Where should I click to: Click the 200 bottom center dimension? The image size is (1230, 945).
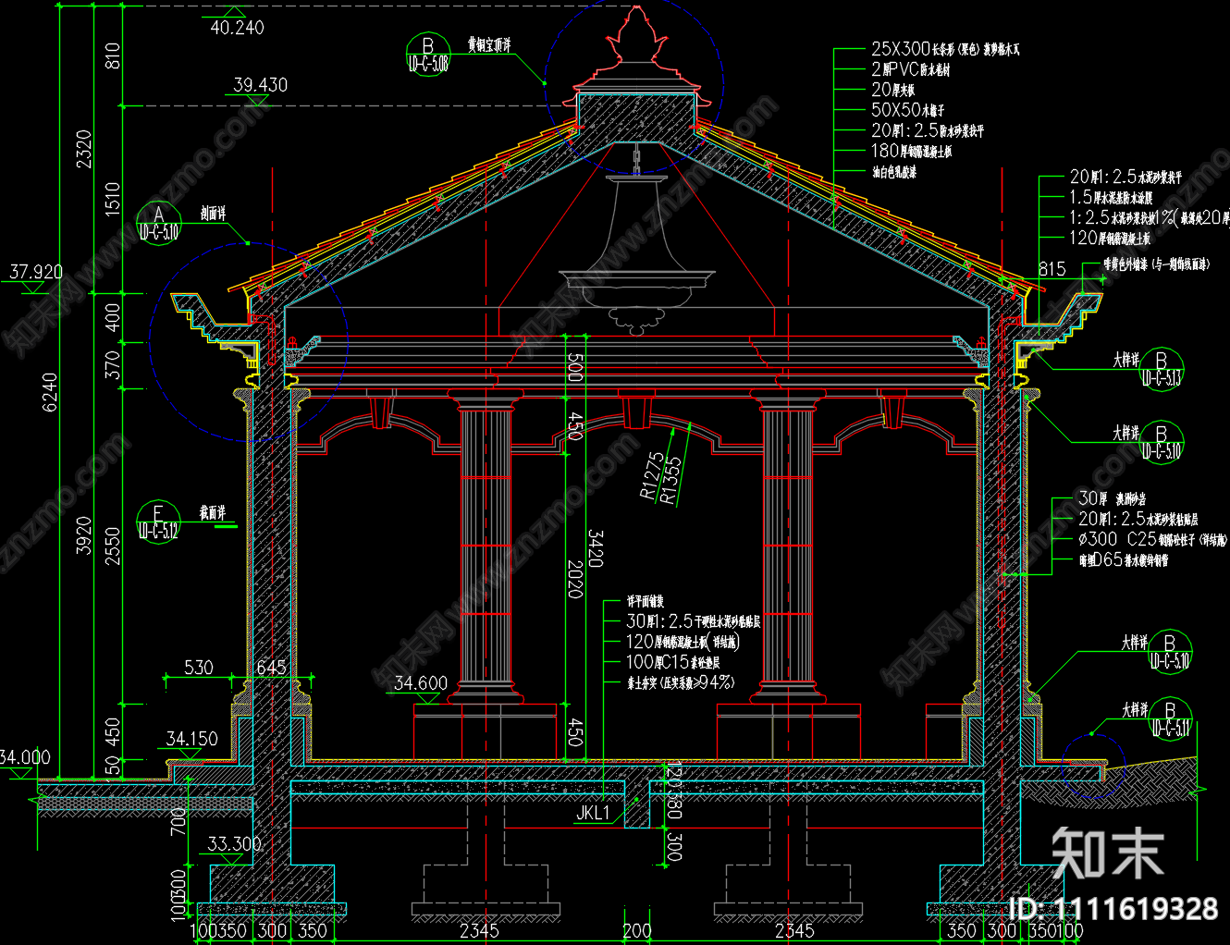pos(636,931)
